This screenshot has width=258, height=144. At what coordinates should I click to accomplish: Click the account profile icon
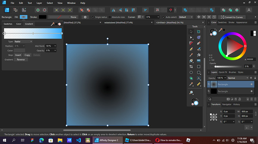(249, 10)
